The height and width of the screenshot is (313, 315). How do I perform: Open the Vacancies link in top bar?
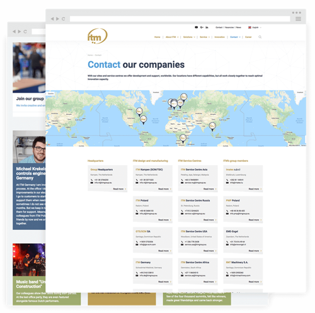(x=229, y=28)
